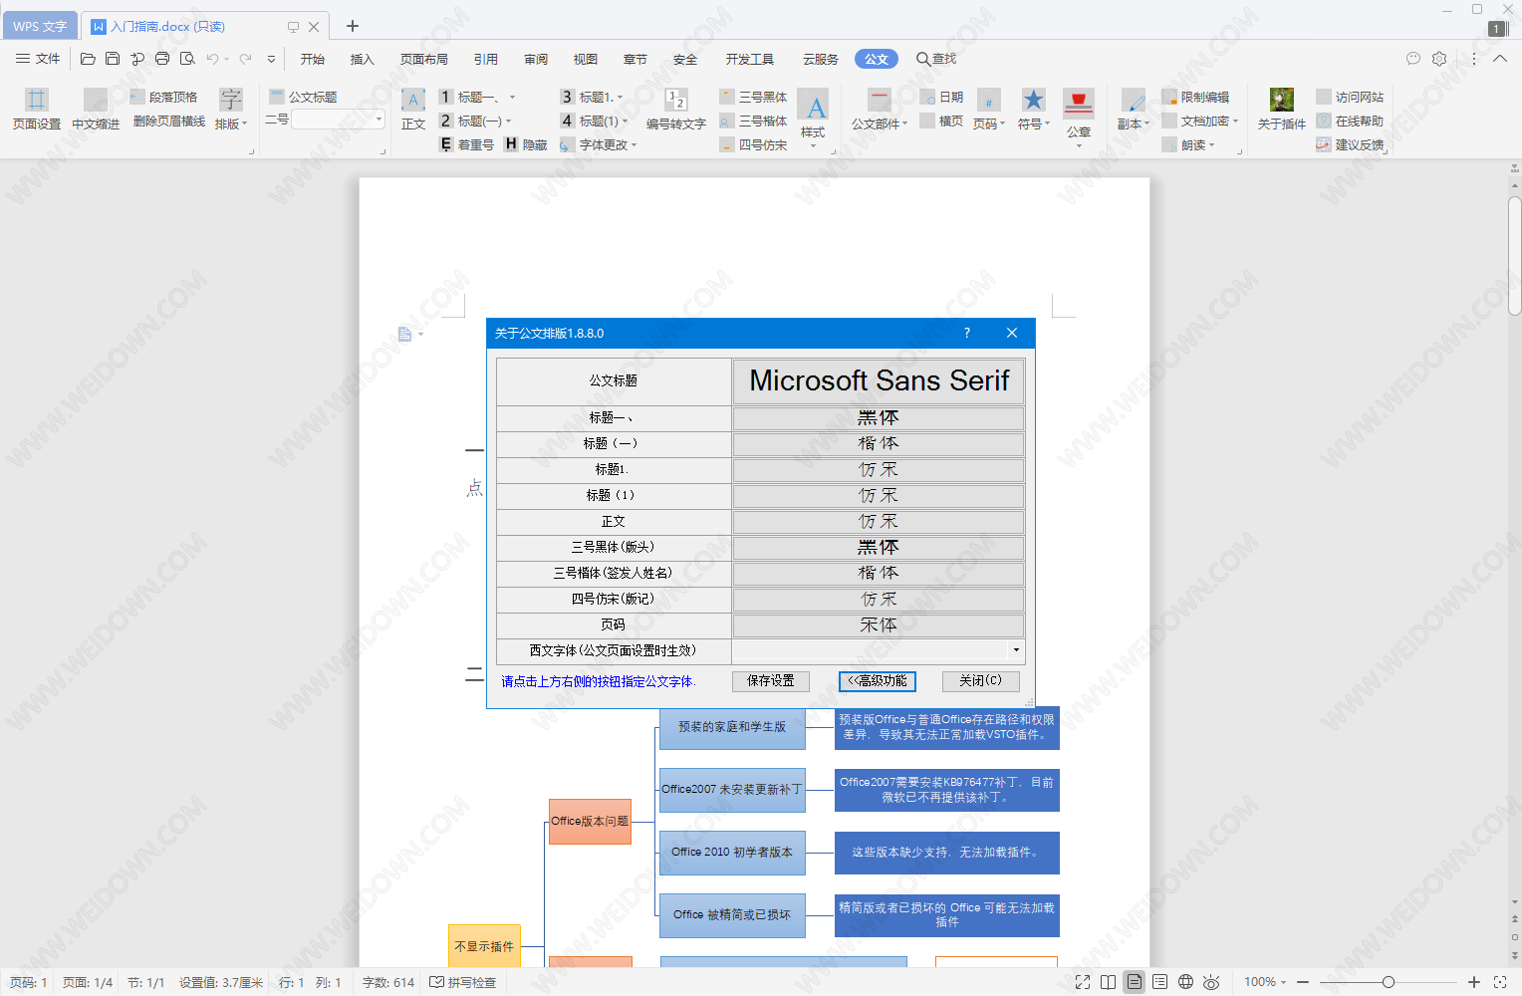Screen dimensions: 1522x996
Task: Switch to web layout globe icon
Action: coord(1185,982)
